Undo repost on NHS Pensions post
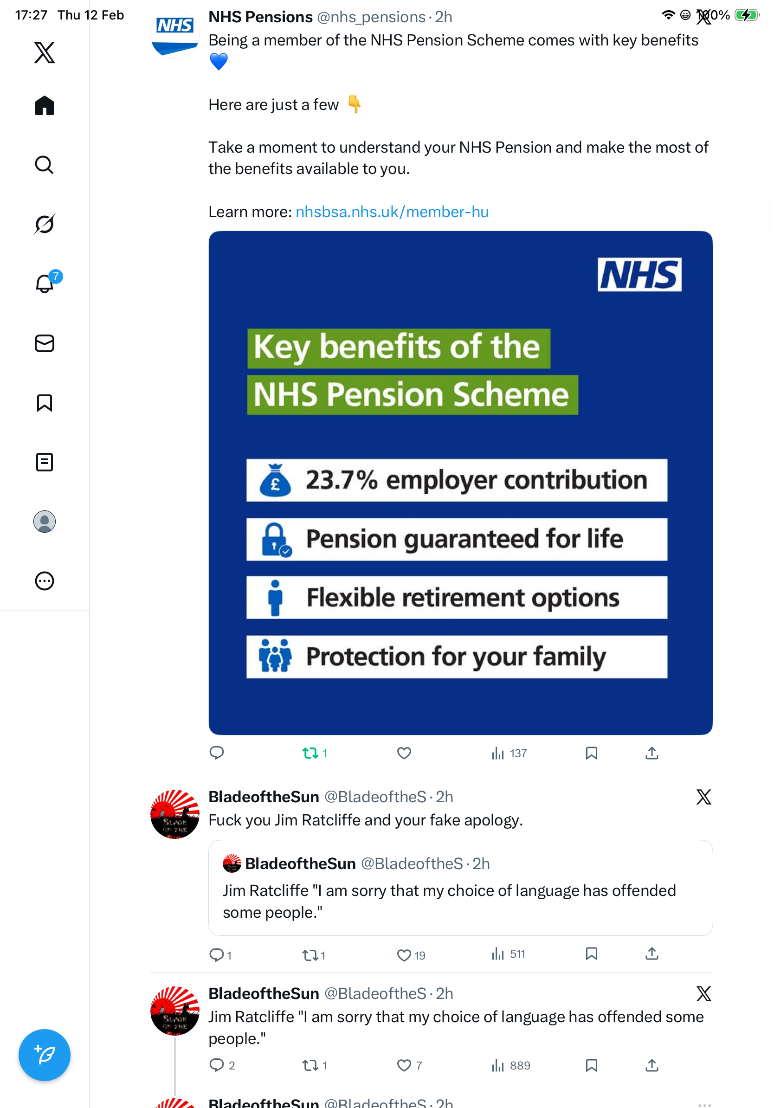 (315, 753)
